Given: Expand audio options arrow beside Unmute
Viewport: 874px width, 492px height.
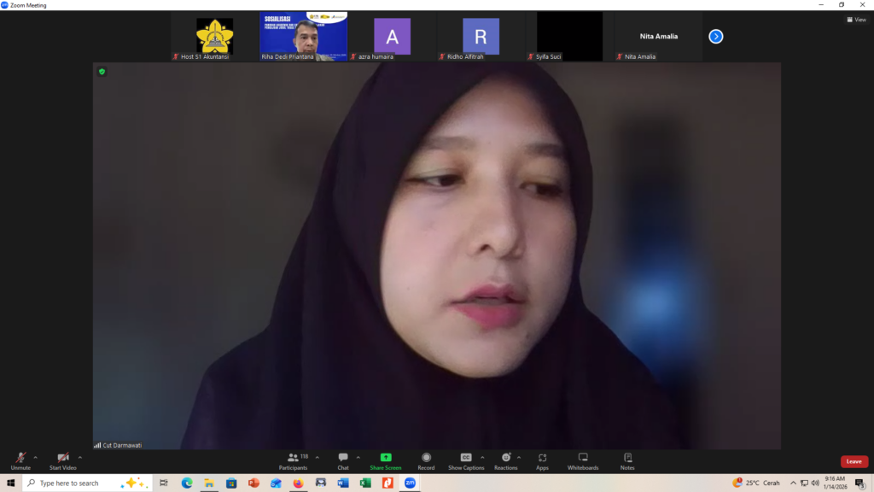Looking at the screenshot, I should click(35, 457).
